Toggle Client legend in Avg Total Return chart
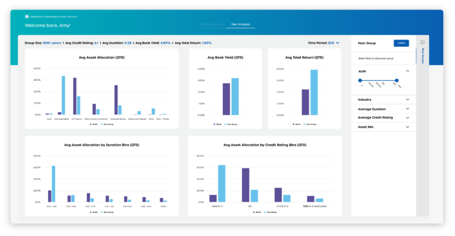Image resolution: width=455 pixels, height=236 pixels. click(297, 125)
